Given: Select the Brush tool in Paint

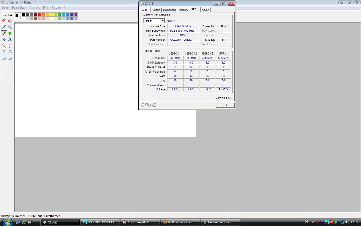Looking at the screenshot, I should pyautogui.click(x=10, y=33).
